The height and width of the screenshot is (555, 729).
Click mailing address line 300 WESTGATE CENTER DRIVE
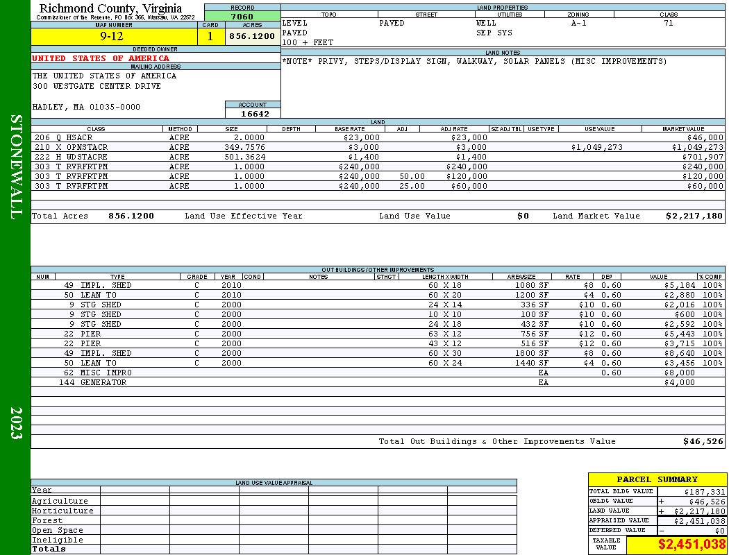[97, 86]
